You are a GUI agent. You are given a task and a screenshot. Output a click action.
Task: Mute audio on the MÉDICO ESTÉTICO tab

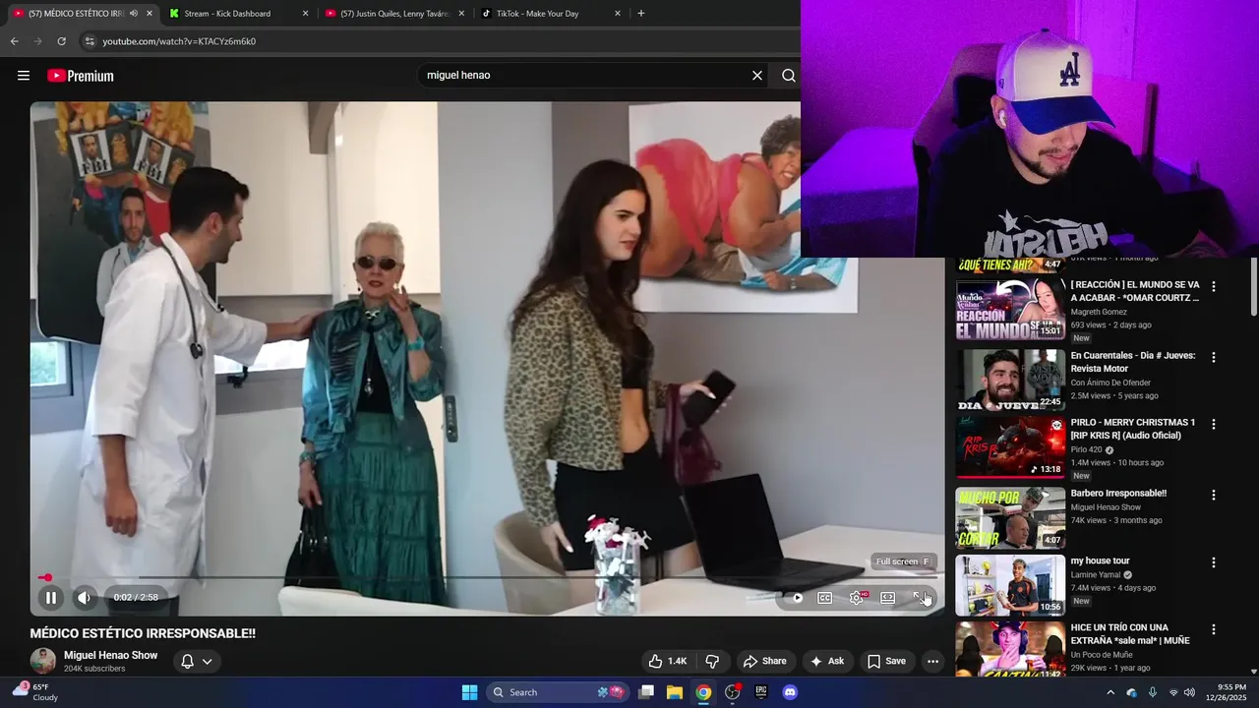click(134, 14)
